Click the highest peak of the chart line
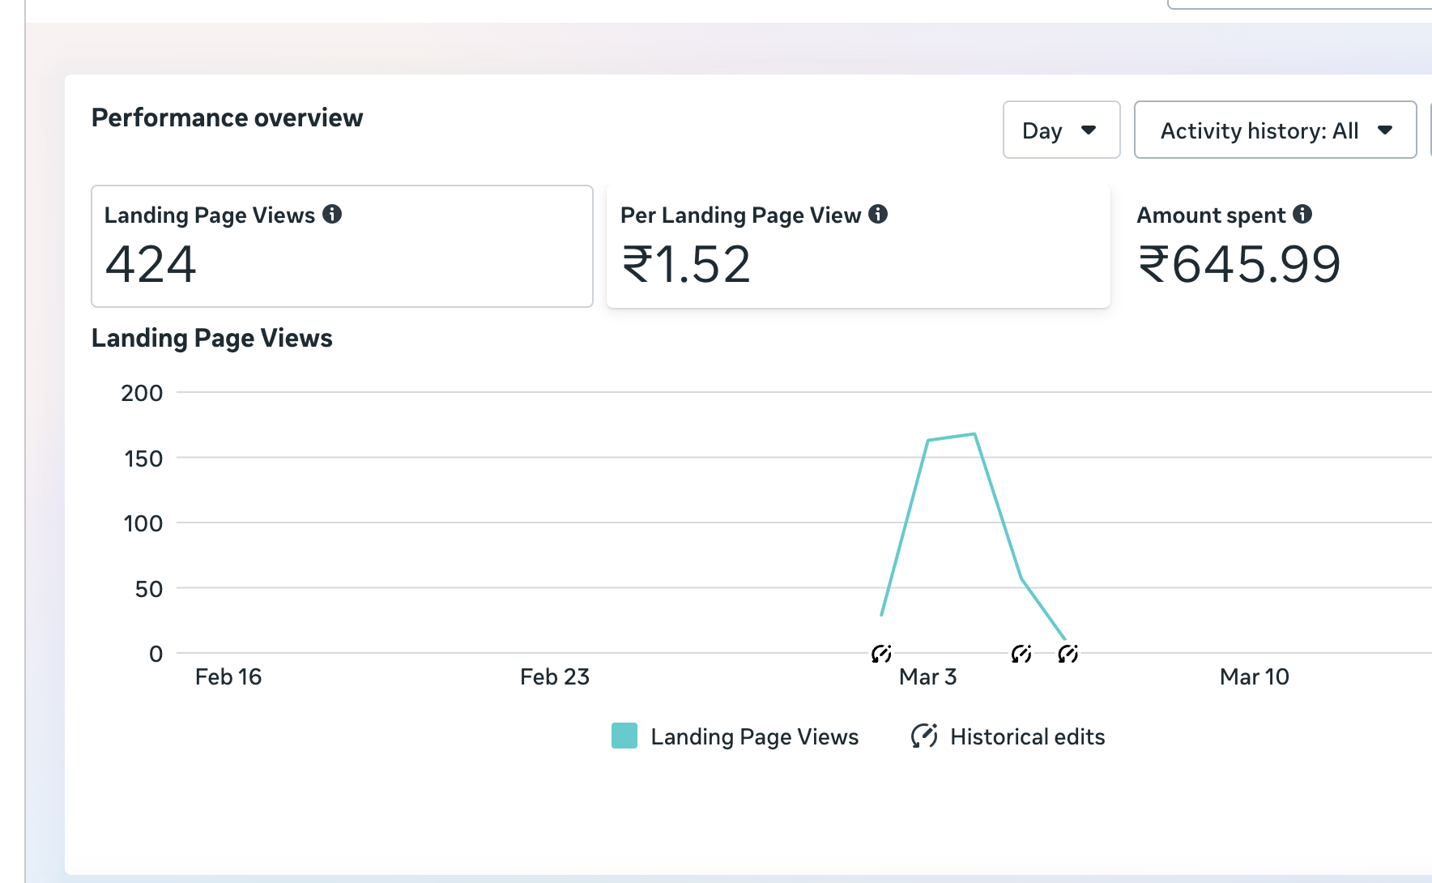Viewport: 1432px width, 883px height. (974, 434)
